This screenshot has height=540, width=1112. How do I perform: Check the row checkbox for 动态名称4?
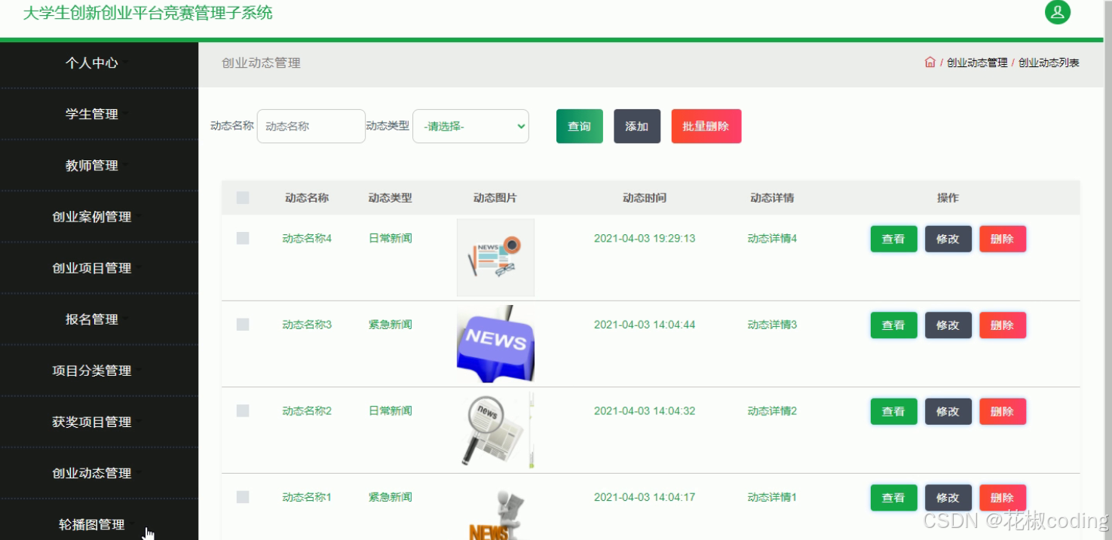(242, 238)
